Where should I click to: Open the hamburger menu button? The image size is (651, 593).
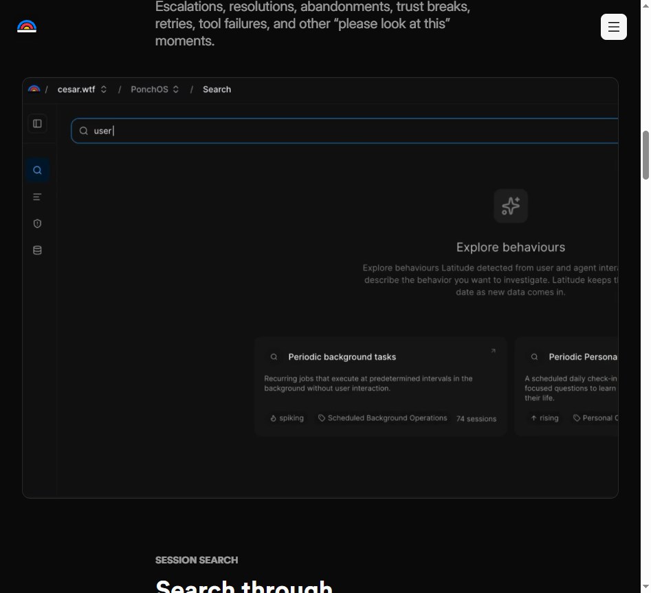tap(613, 27)
